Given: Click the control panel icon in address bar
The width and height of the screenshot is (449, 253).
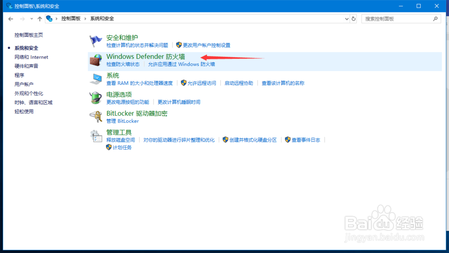Looking at the screenshot, I should tap(49, 18).
